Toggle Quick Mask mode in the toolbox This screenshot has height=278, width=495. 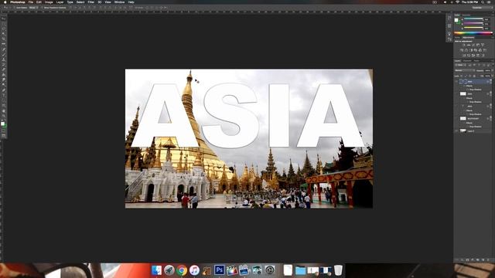(4, 131)
